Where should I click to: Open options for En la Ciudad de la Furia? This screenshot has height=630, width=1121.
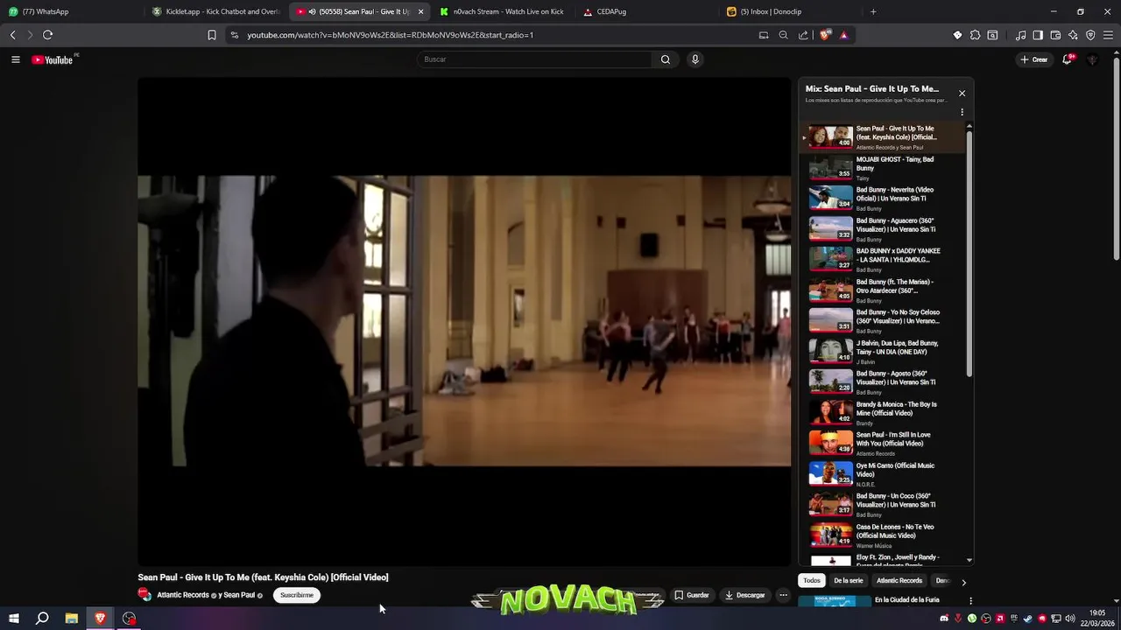click(x=970, y=601)
